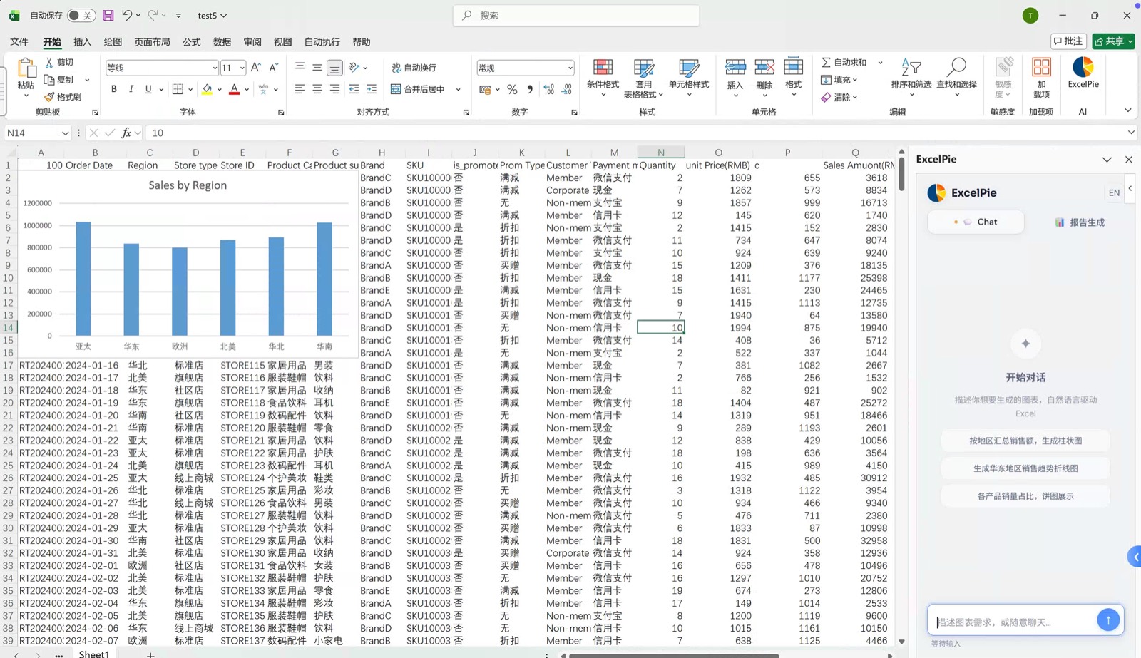Toggle align left

pos(300,89)
